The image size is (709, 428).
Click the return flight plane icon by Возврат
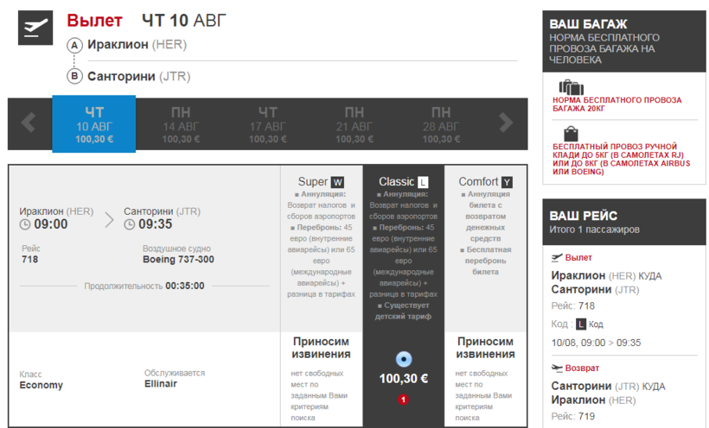558,368
